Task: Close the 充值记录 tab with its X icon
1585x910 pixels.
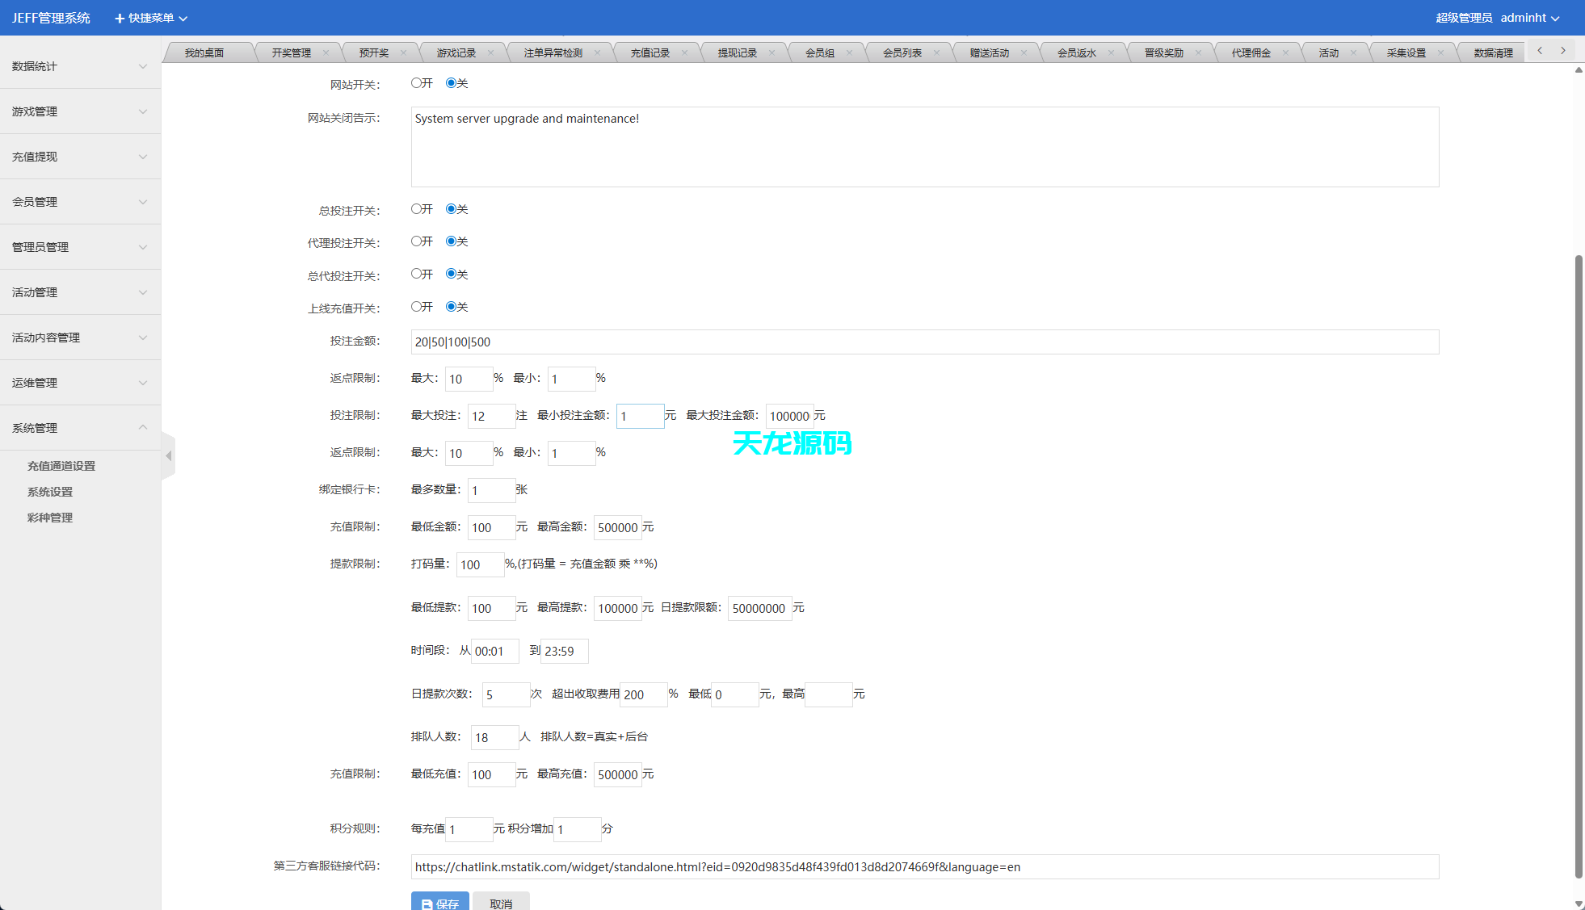Action: 685,52
